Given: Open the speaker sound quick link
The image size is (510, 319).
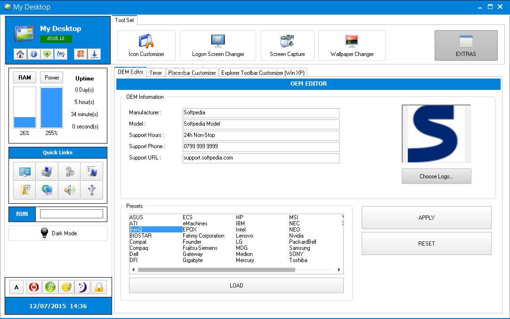Looking at the screenshot, I should (x=69, y=190).
